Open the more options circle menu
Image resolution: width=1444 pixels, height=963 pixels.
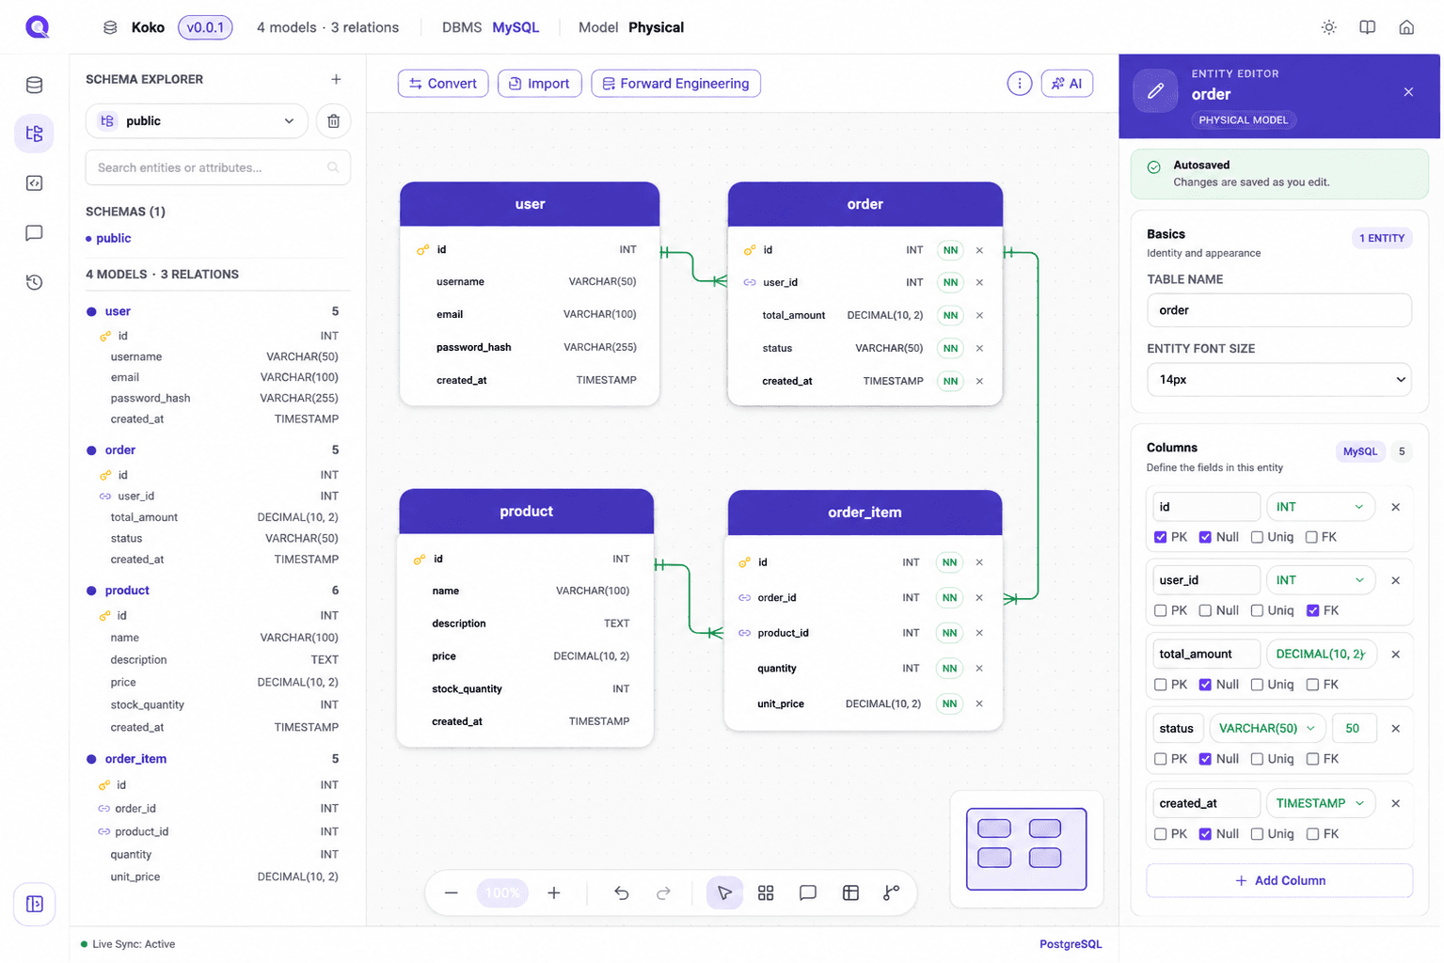click(x=1019, y=84)
